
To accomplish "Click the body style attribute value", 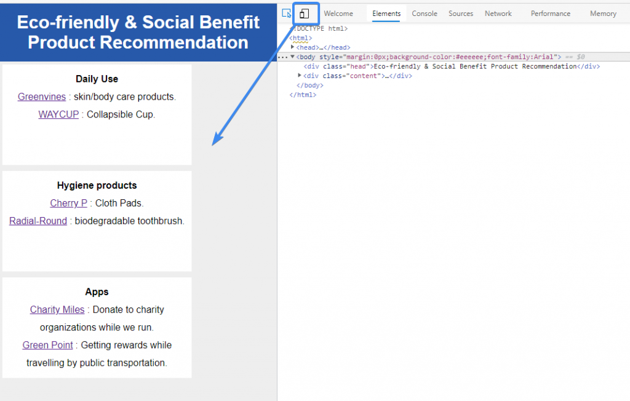I will pyautogui.click(x=450, y=57).
